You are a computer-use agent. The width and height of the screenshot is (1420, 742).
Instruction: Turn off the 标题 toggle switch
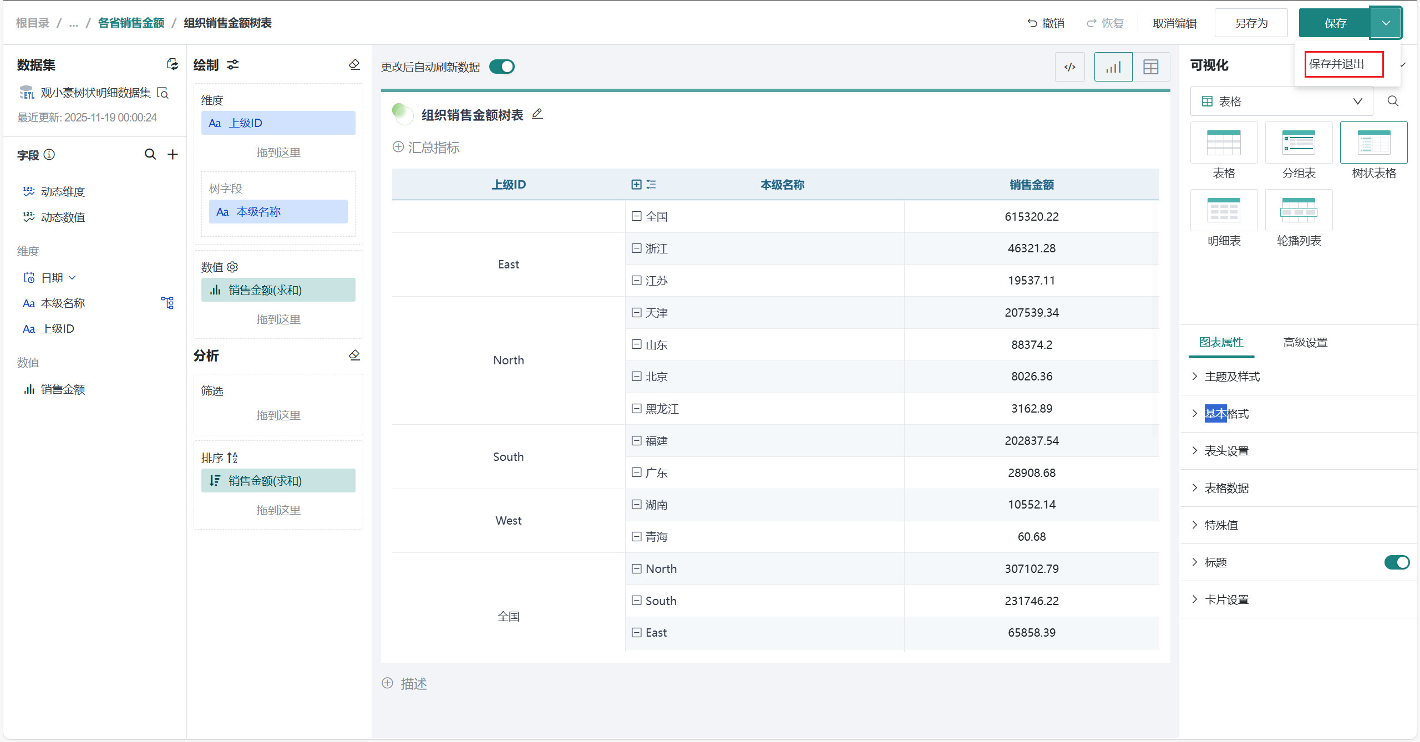(x=1396, y=562)
